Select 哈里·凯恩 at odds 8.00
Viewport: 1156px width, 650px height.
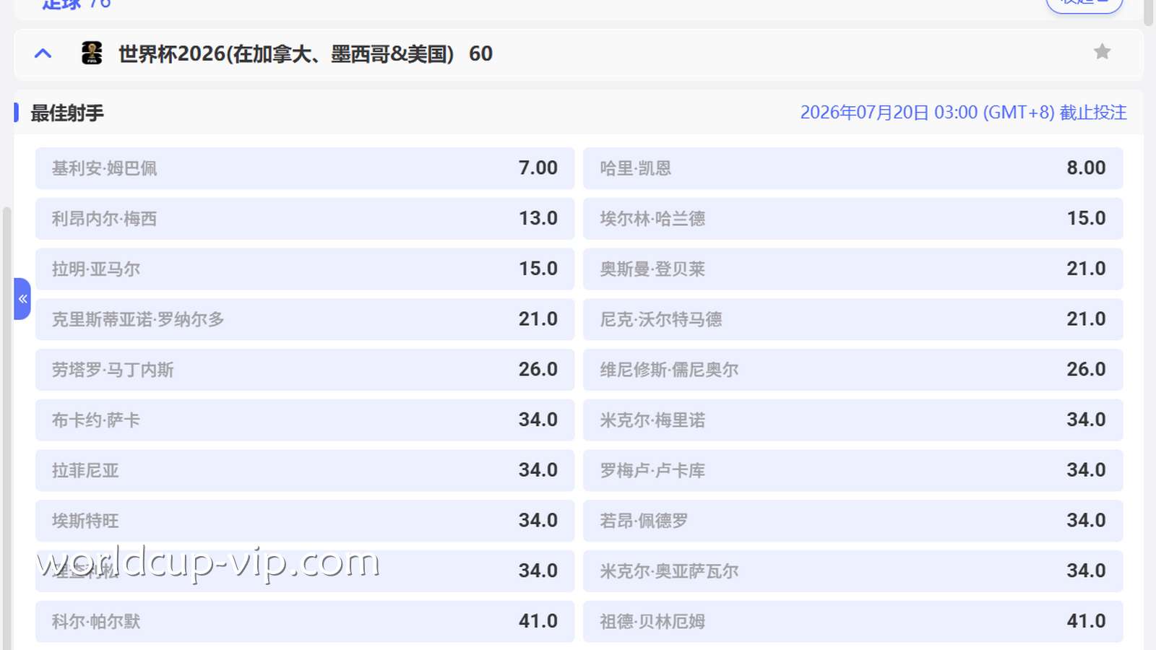(x=851, y=168)
